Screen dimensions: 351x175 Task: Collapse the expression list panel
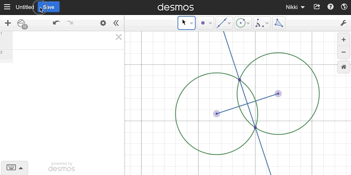click(x=116, y=23)
